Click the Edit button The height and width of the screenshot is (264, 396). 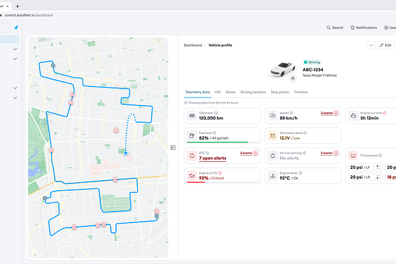point(385,46)
